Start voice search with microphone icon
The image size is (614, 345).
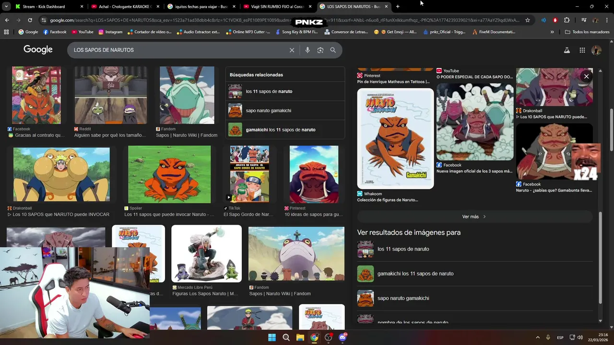pyautogui.click(x=307, y=50)
